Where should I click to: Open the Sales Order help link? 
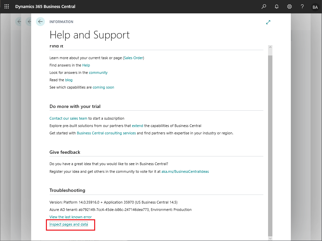pyautogui.click(x=133, y=58)
